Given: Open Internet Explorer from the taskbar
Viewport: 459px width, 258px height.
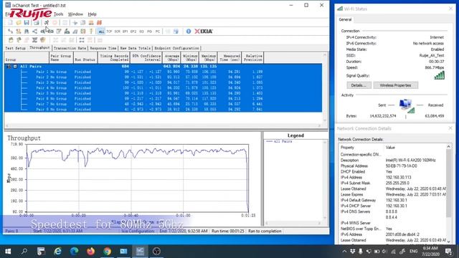Looking at the screenshot, I should coord(57,252).
